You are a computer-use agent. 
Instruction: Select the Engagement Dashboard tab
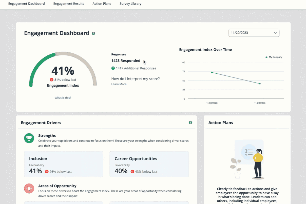click(x=27, y=4)
